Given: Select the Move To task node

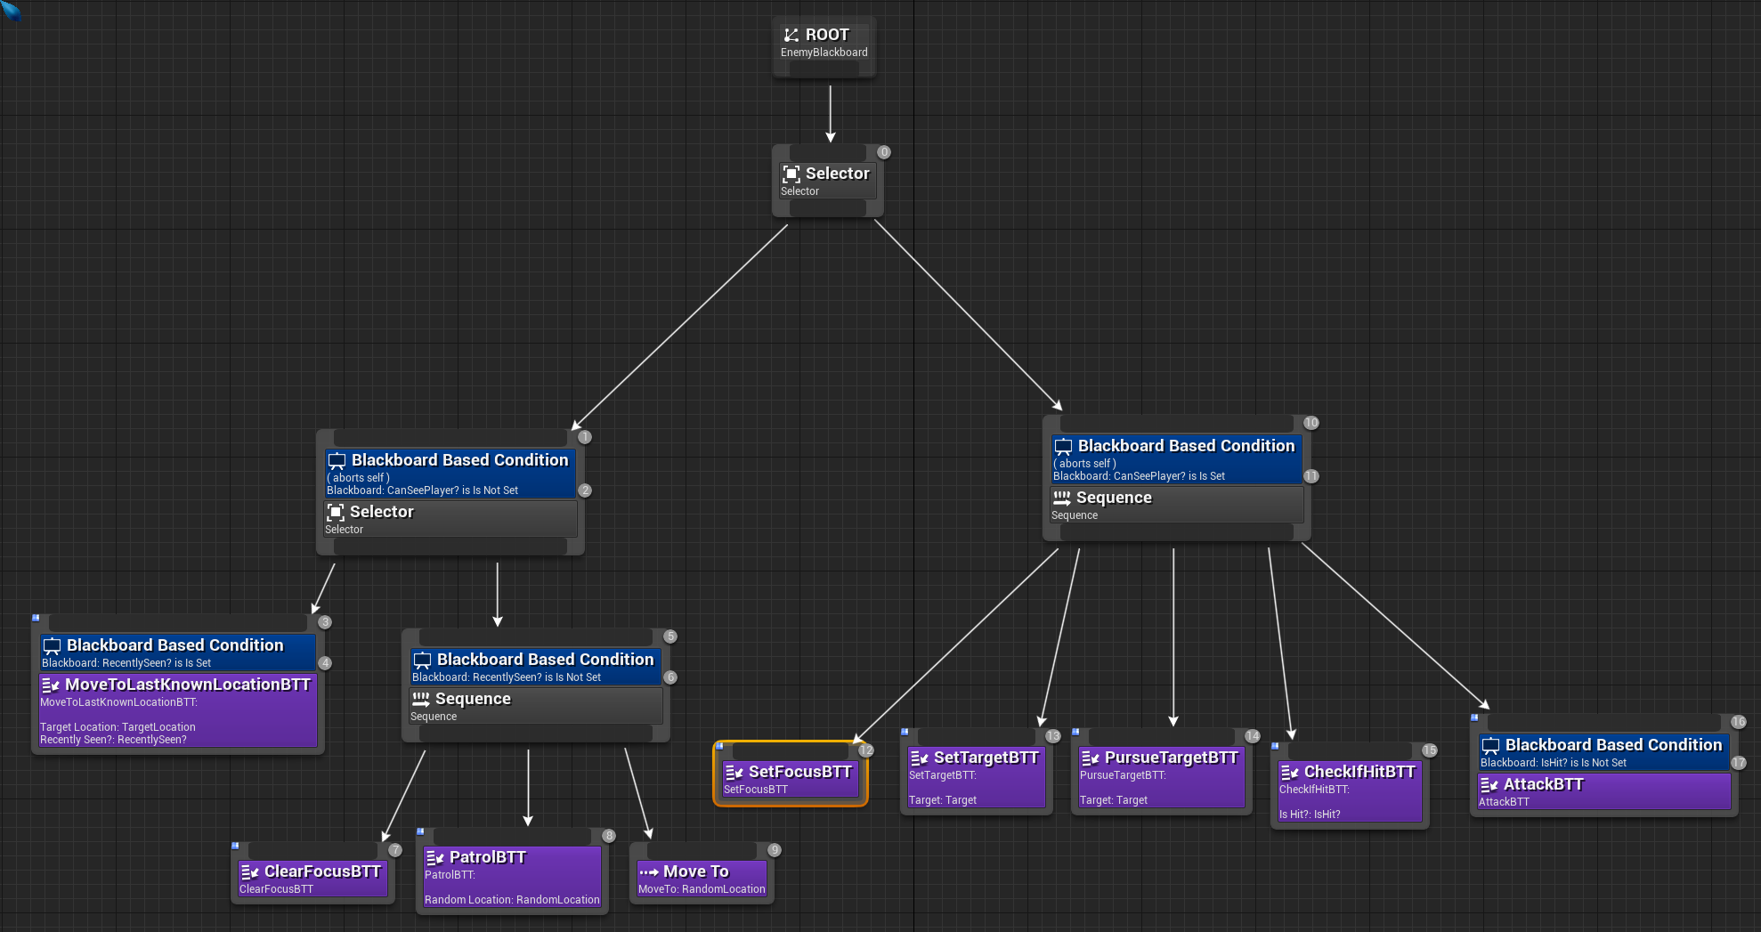Looking at the screenshot, I should pos(702,879).
